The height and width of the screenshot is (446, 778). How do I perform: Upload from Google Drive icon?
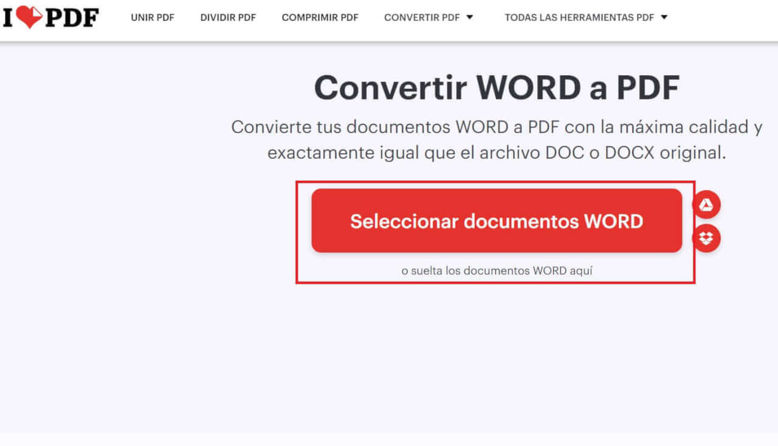pos(706,205)
